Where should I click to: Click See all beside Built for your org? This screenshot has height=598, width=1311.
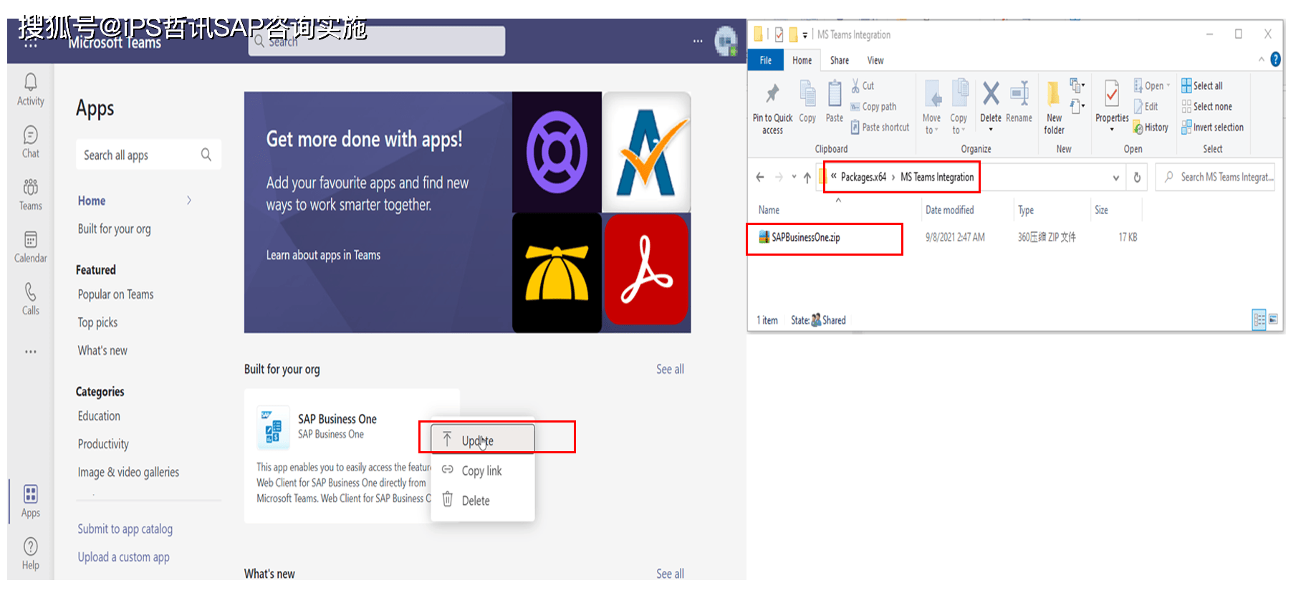click(670, 370)
